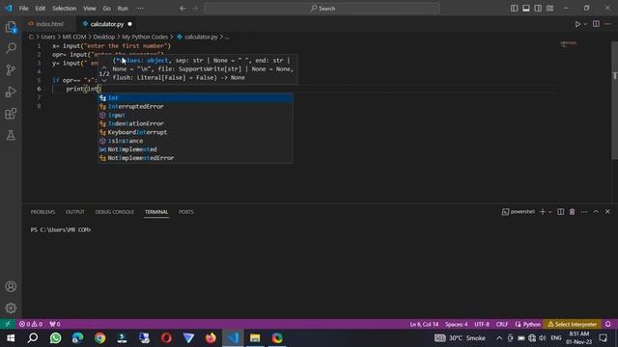Click 'Spaces: 4' indentation setting
Viewport: 618px width, 347px height.
click(457, 324)
